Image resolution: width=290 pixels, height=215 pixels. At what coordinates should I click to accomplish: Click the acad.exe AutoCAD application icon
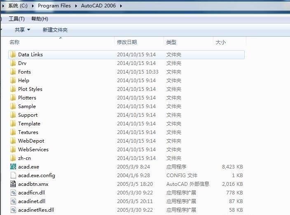(x=13, y=167)
